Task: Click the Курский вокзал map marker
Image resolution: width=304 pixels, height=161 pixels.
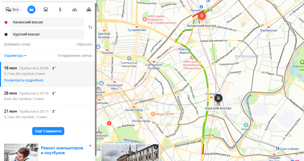Action: (x=218, y=98)
